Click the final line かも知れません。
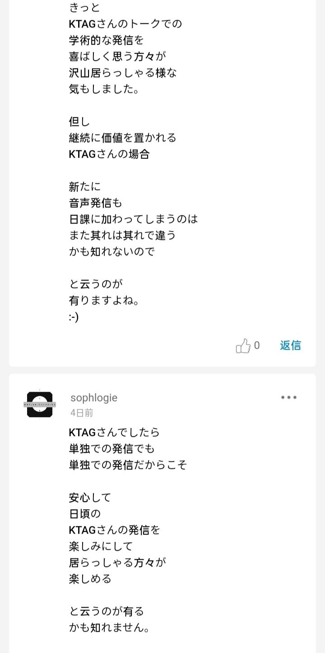 (109, 628)
